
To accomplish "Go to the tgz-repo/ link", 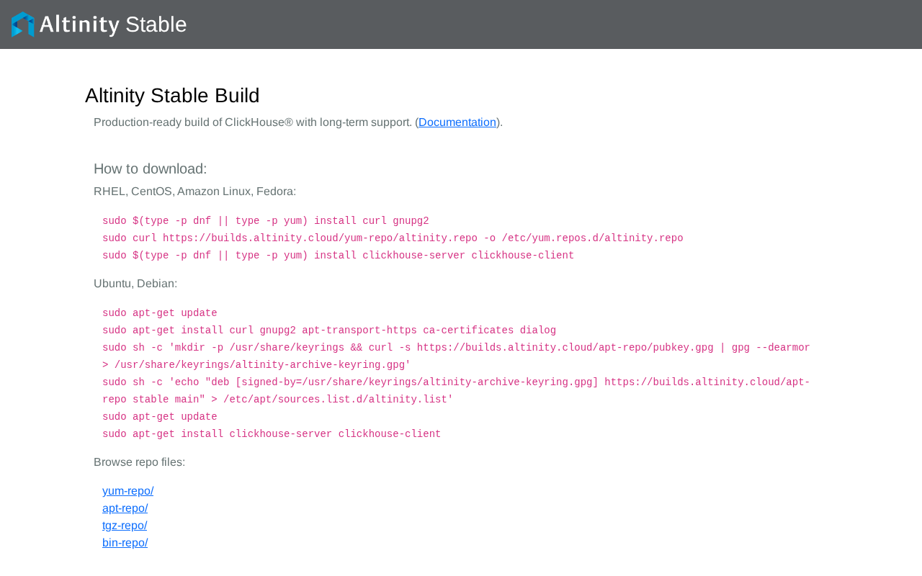I will click(x=125, y=526).
